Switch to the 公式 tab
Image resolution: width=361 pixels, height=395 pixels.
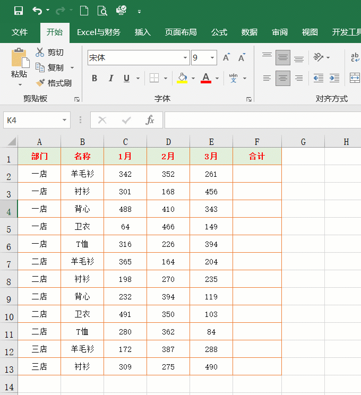(x=219, y=32)
